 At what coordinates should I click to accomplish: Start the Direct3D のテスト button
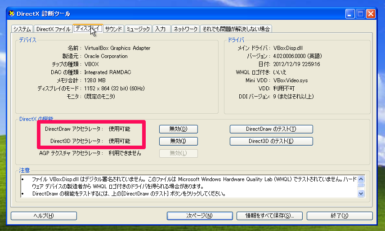(x=271, y=141)
